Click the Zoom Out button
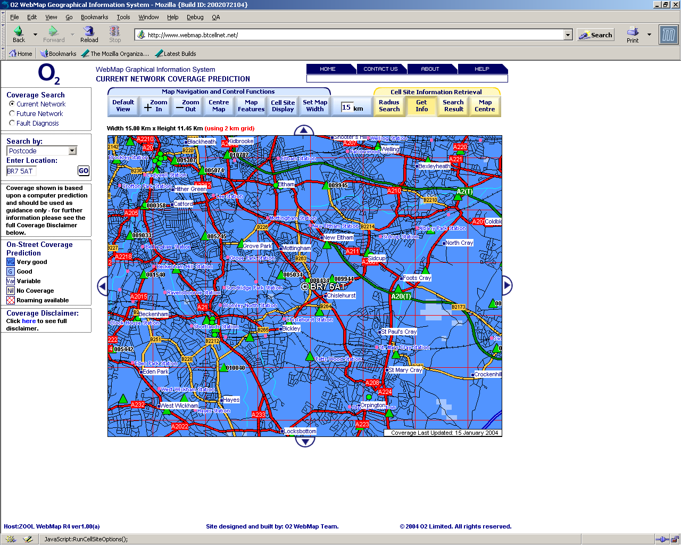681x545 pixels. (187, 106)
